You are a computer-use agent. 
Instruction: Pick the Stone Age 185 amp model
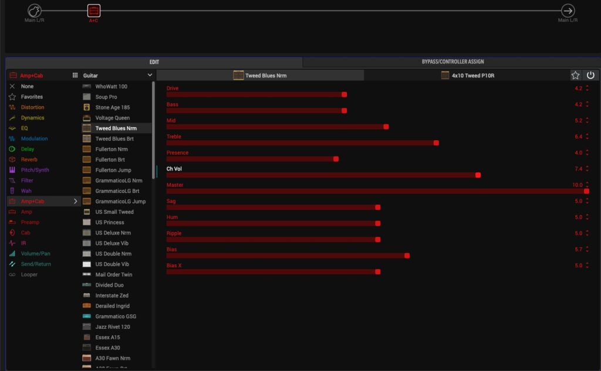click(x=113, y=107)
